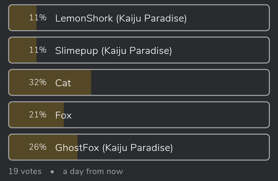Click the 26% percentage on GhostFox
Screen dimensions: 278x181
tap(38, 147)
